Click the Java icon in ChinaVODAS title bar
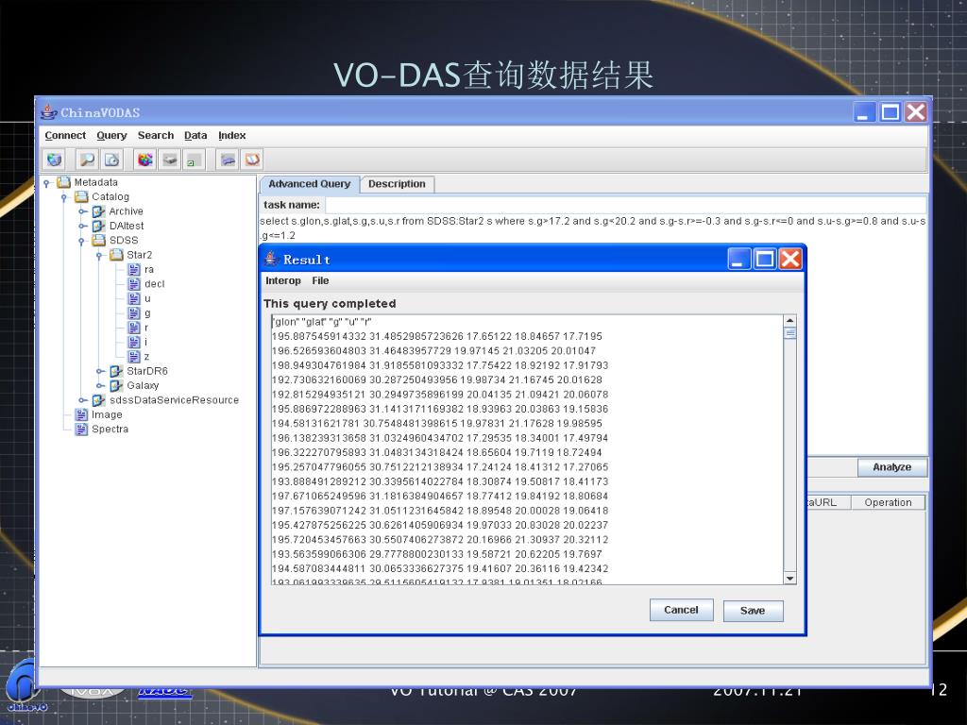Viewport: 967px width, 725px height. (x=49, y=112)
